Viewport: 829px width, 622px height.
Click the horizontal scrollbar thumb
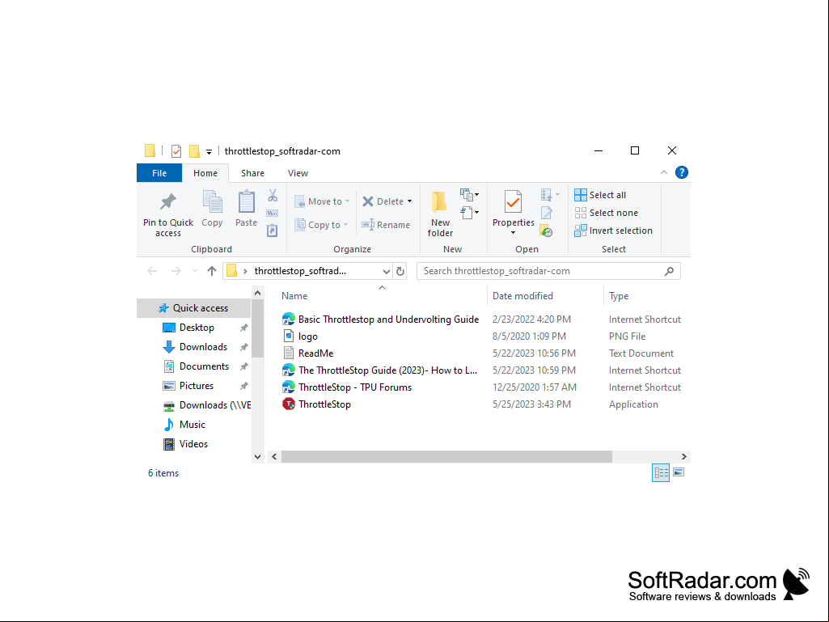coord(446,456)
